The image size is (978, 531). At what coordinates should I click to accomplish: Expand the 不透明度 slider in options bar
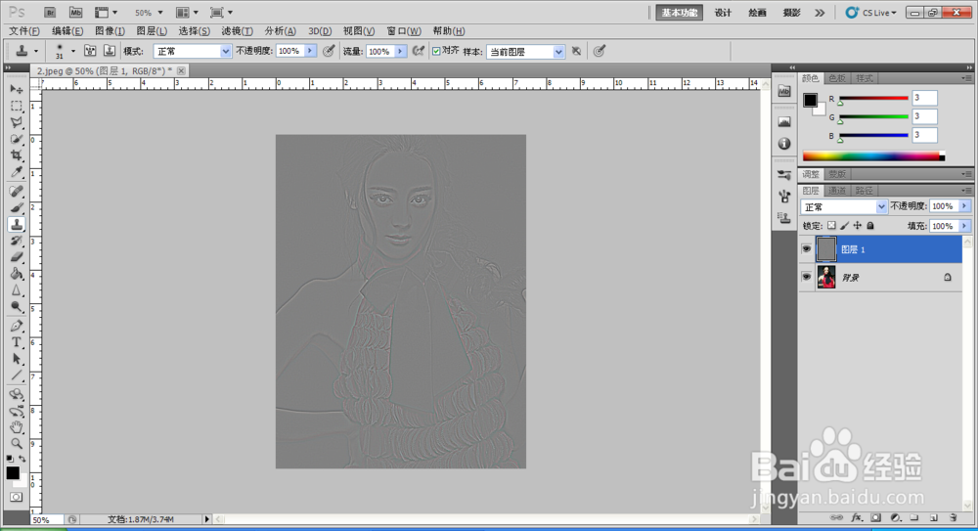pos(310,51)
